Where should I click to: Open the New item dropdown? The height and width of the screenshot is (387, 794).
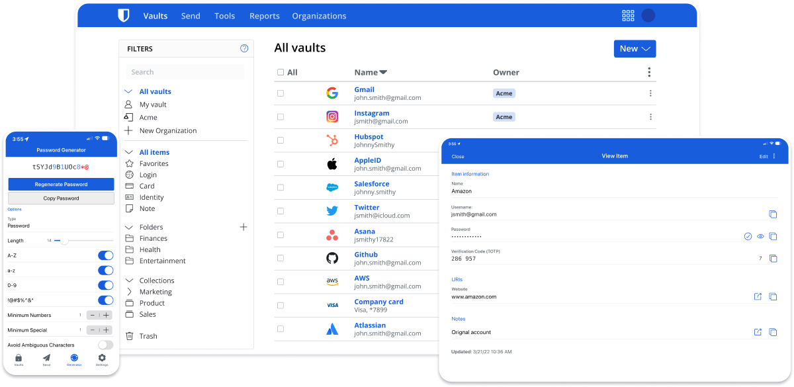pos(635,48)
